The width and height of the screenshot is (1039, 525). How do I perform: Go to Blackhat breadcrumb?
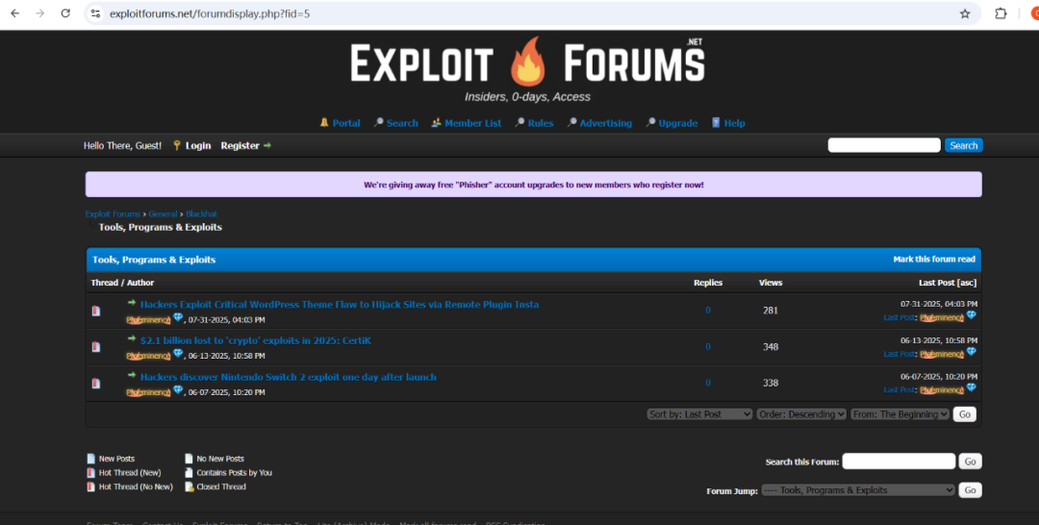click(x=201, y=213)
